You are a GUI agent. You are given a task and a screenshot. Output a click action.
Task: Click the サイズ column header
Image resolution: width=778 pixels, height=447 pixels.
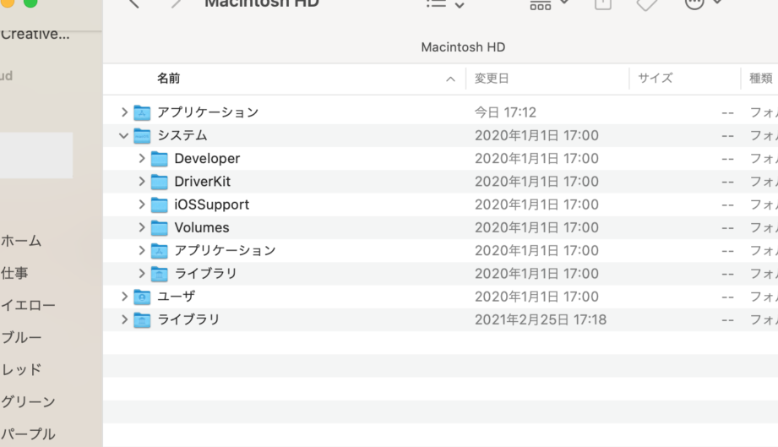coord(656,79)
